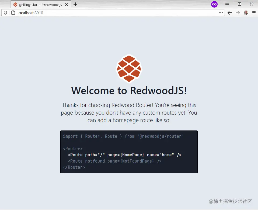Viewport: 258px width, 210px height.
Task: Click the back navigation arrow
Action: coord(229,13)
